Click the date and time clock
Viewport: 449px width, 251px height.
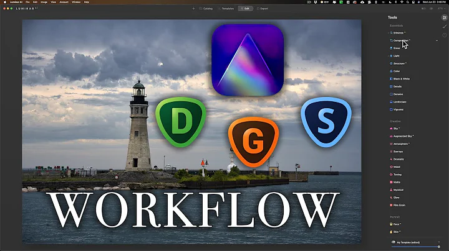tap(434, 2)
